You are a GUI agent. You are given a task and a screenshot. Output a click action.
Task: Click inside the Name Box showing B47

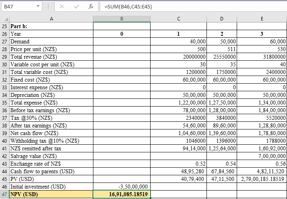click(18, 7)
